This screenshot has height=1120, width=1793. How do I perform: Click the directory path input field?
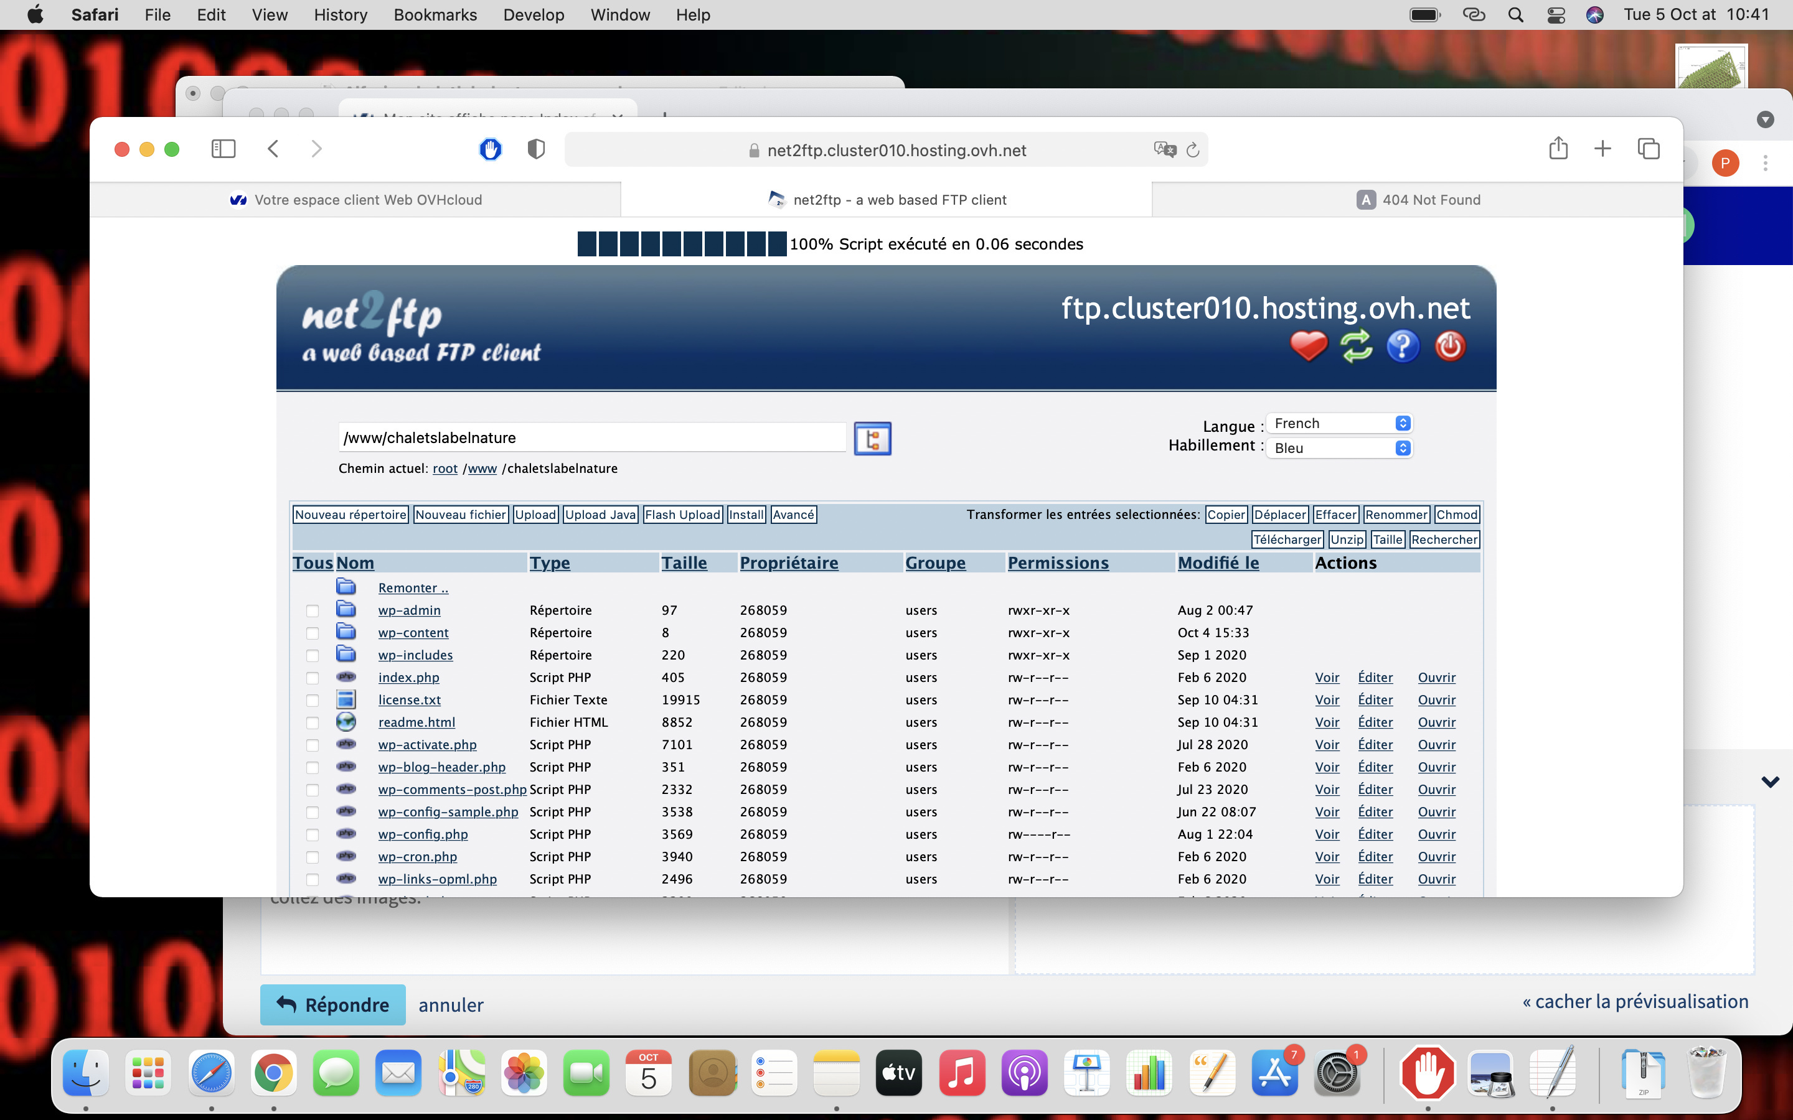tap(591, 438)
